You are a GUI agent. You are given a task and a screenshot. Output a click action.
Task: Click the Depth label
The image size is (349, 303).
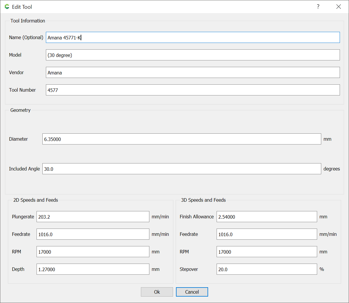tap(18, 269)
